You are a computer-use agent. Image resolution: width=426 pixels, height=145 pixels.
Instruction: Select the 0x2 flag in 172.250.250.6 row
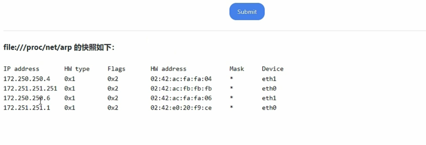click(113, 98)
